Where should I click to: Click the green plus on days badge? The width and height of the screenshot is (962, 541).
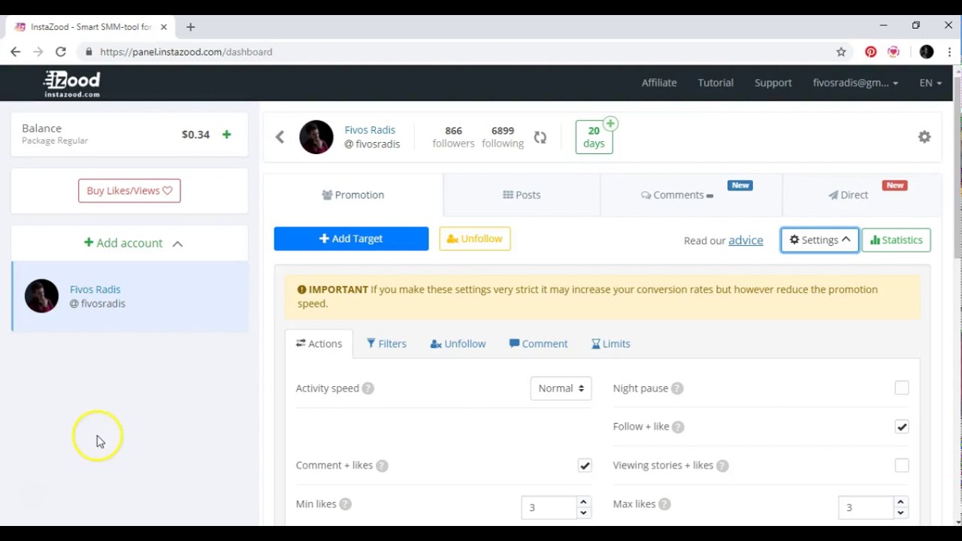click(x=610, y=123)
